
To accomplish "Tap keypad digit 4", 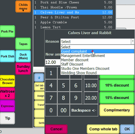I will pyautogui.click(x=51, y=86).
